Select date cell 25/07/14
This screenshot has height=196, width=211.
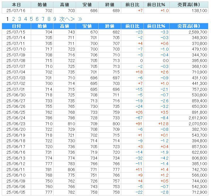pyautogui.click(x=16, y=38)
